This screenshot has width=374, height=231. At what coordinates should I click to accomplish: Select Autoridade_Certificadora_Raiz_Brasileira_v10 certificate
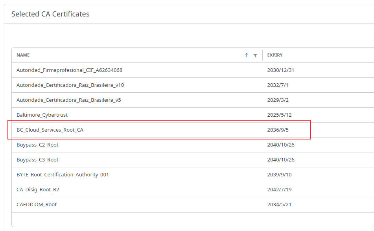click(x=193, y=85)
